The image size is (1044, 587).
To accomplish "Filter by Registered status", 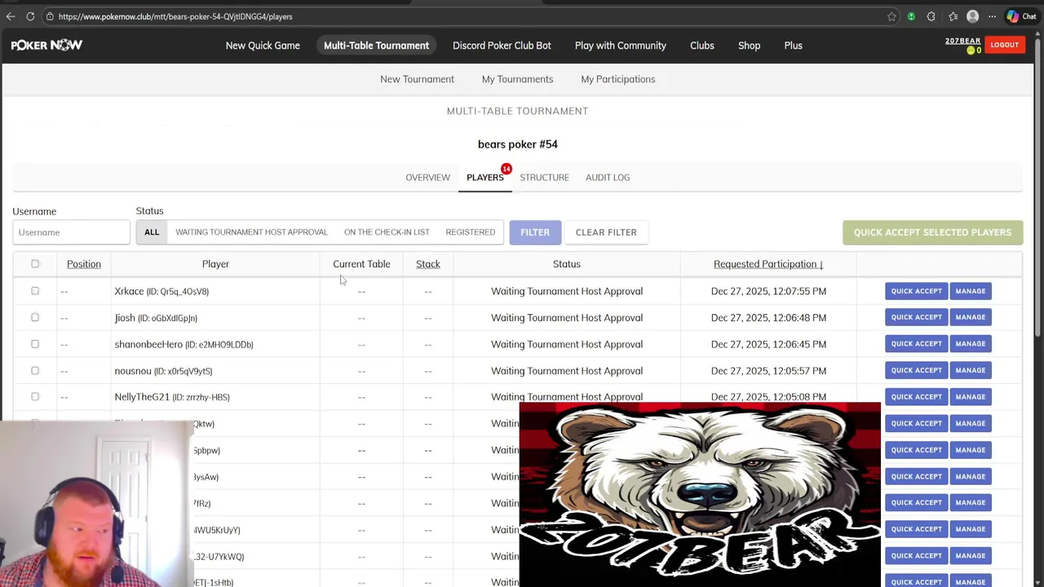I will click(471, 232).
